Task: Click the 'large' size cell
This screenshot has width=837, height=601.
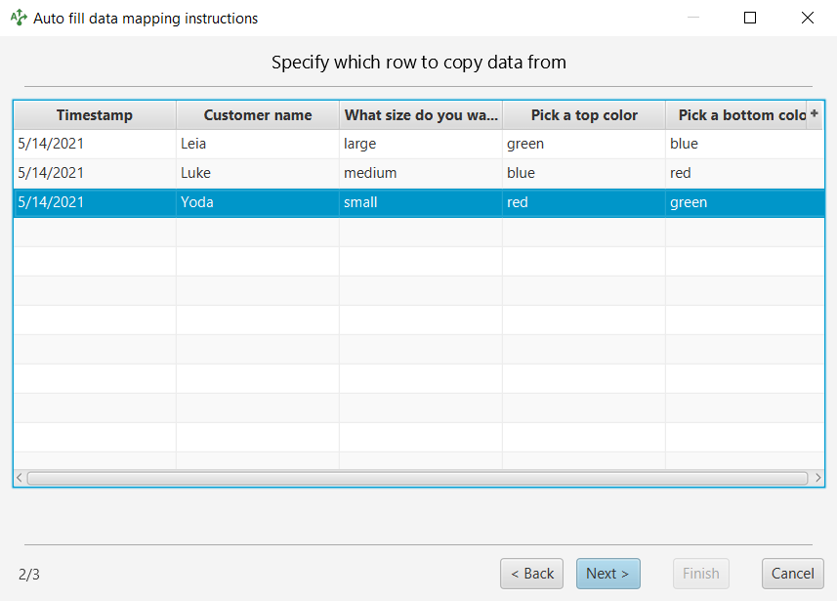Action: [421, 144]
